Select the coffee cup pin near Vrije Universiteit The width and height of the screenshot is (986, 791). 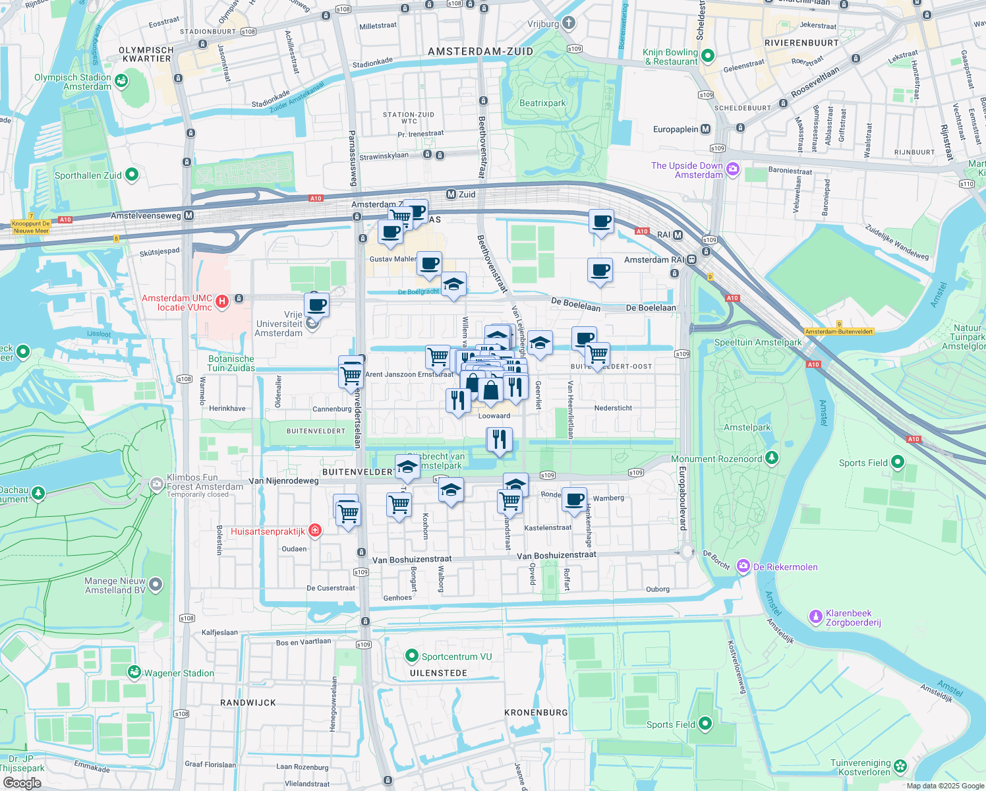316,304
